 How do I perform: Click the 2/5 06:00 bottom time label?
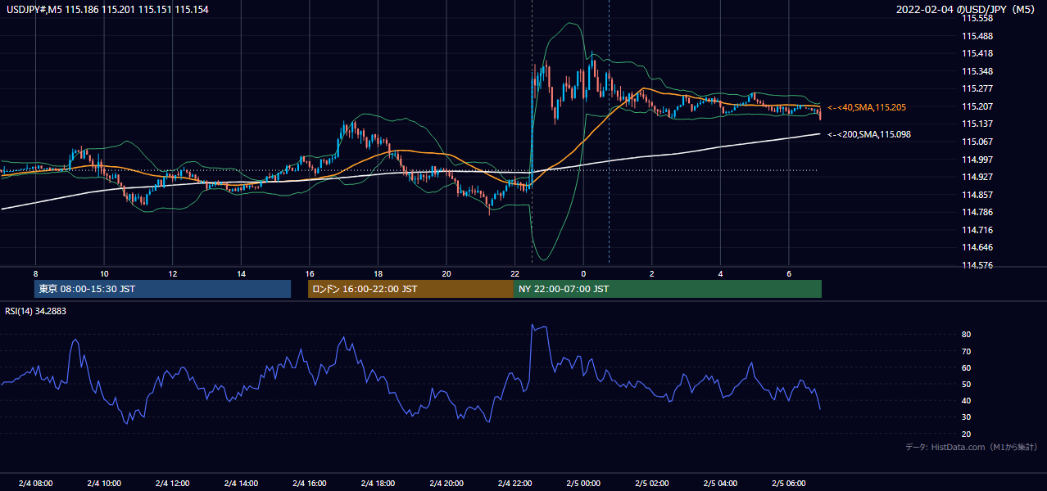(x=788, y=483)
